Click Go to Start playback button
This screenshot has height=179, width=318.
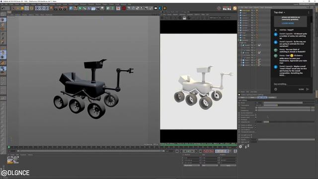(x=177, y=151)
